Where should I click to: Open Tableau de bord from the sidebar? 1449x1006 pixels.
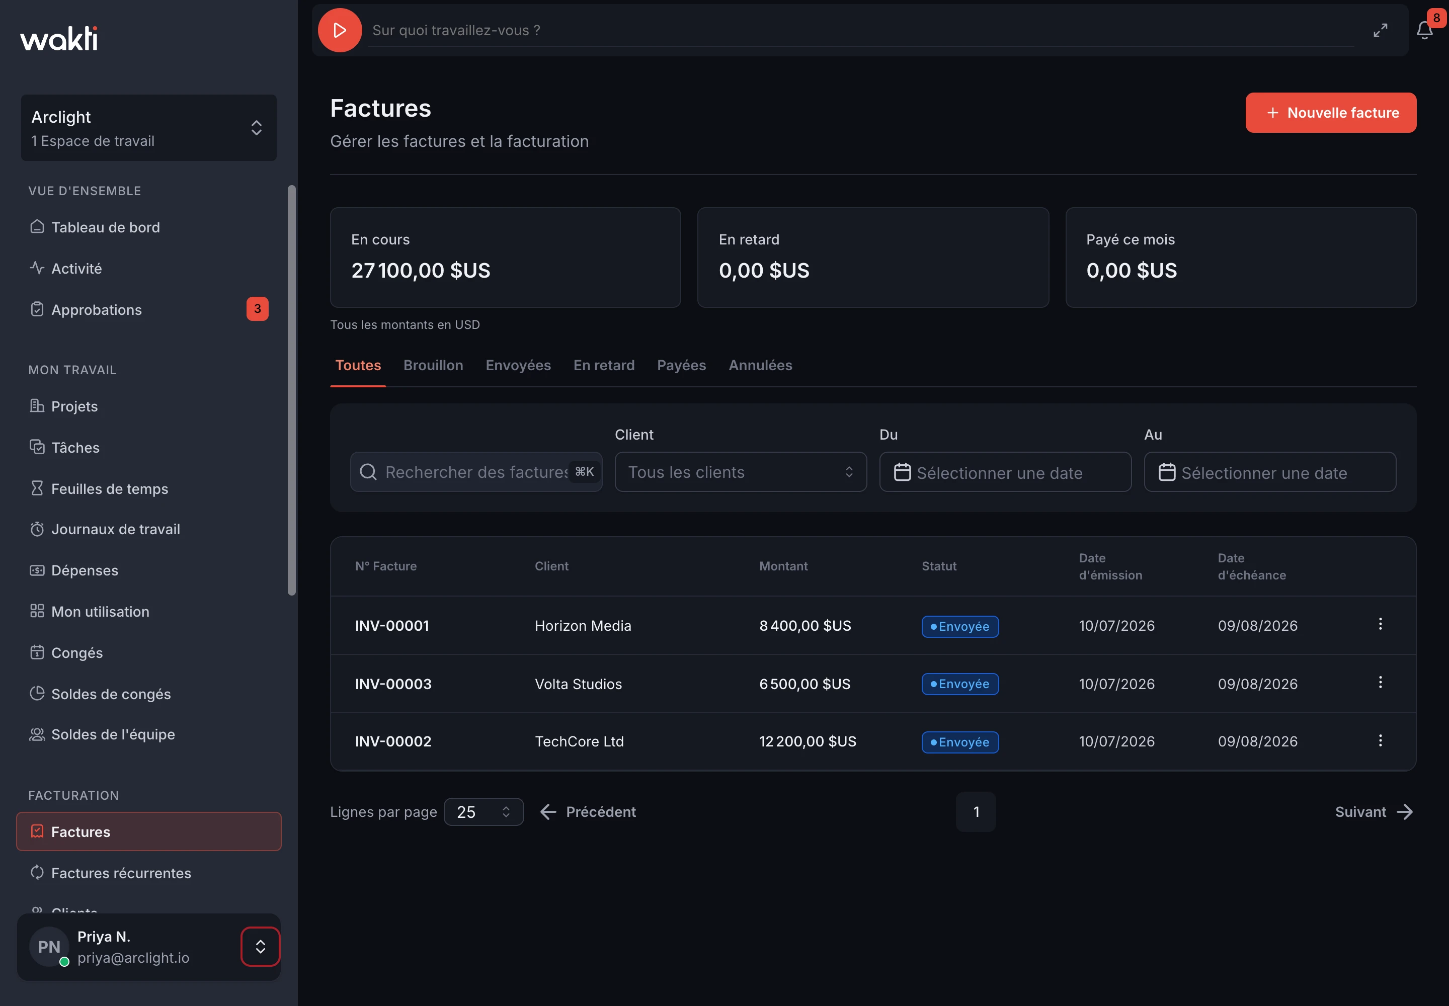click(149, 227)
